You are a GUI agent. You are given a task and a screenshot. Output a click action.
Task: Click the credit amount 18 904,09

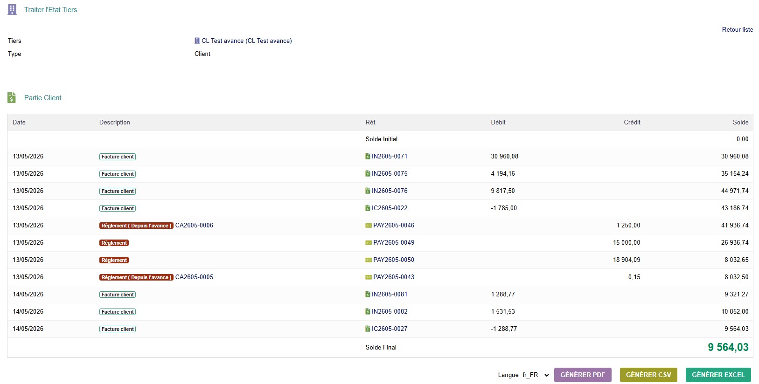(627, 260)
